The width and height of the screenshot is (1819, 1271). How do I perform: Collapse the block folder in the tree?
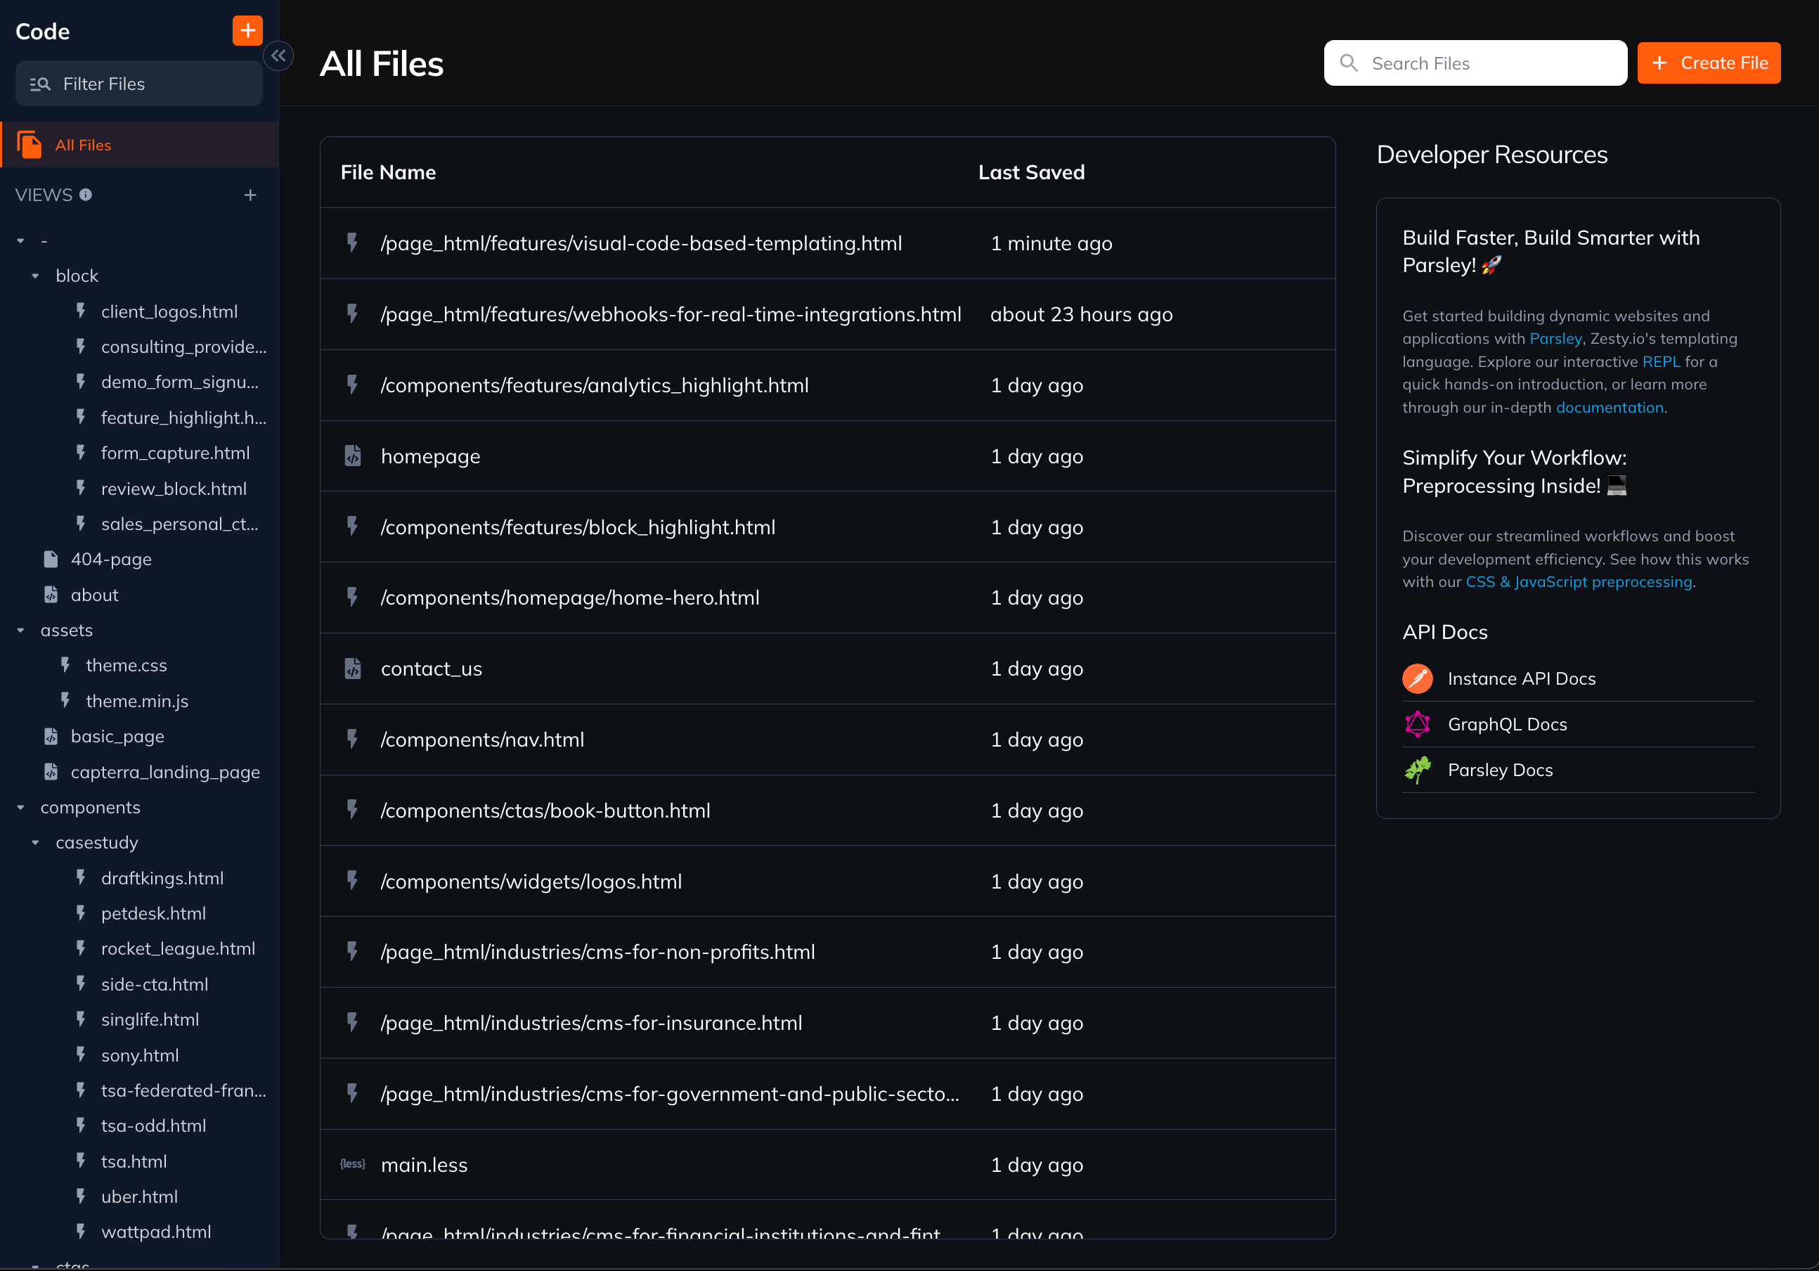(36, 276)
